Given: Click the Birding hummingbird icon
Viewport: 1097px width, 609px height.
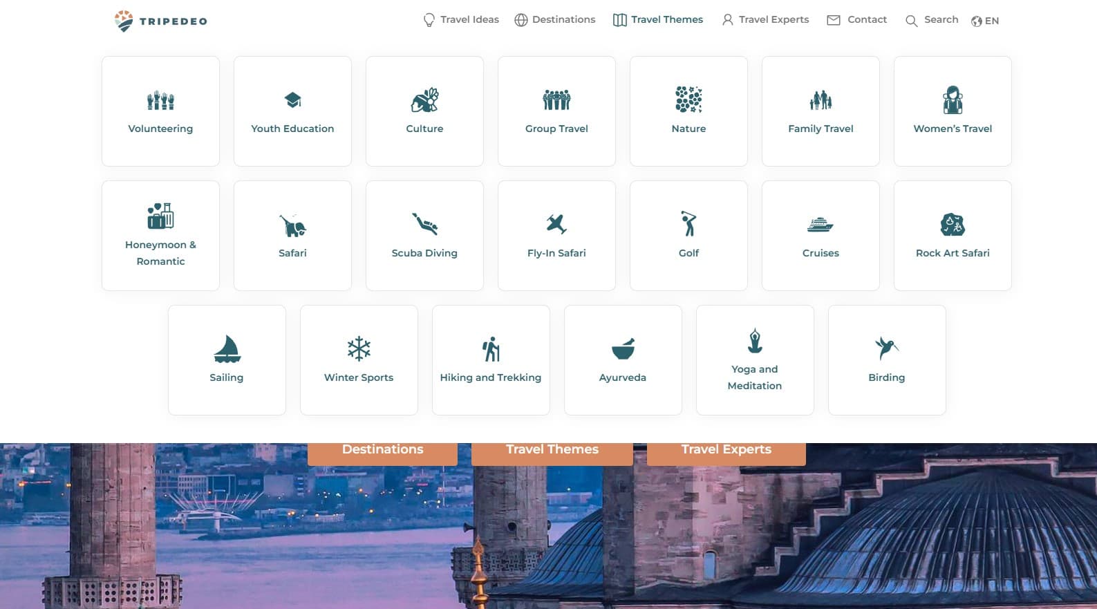Looking at the screenshot, I should (x=886, y=348).
